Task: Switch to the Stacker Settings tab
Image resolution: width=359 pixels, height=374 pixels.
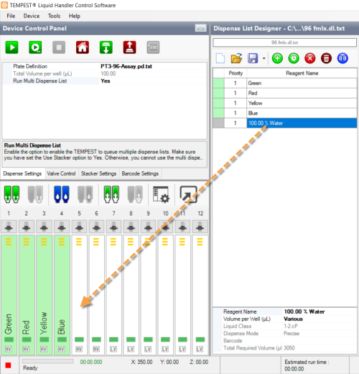Action: (98, 173)
